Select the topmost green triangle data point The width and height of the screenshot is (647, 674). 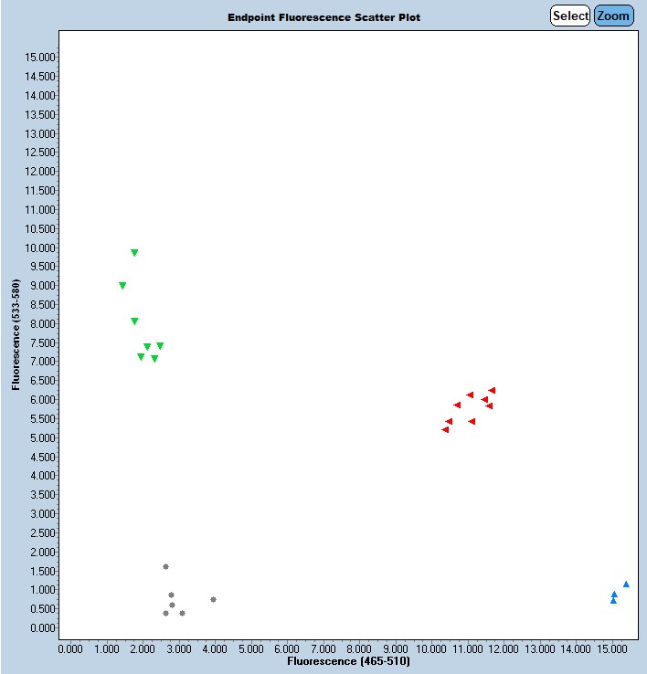[134, 252]
